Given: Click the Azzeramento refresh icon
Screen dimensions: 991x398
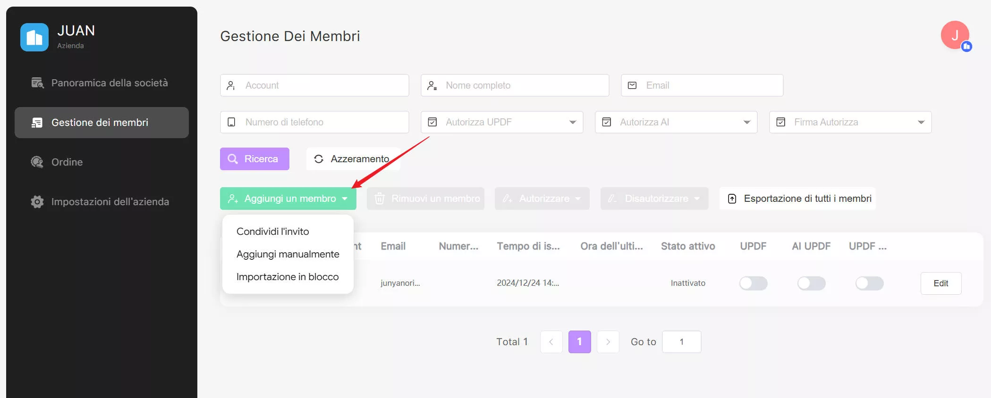Looking at the screenshot, I should tap(319, 159).
